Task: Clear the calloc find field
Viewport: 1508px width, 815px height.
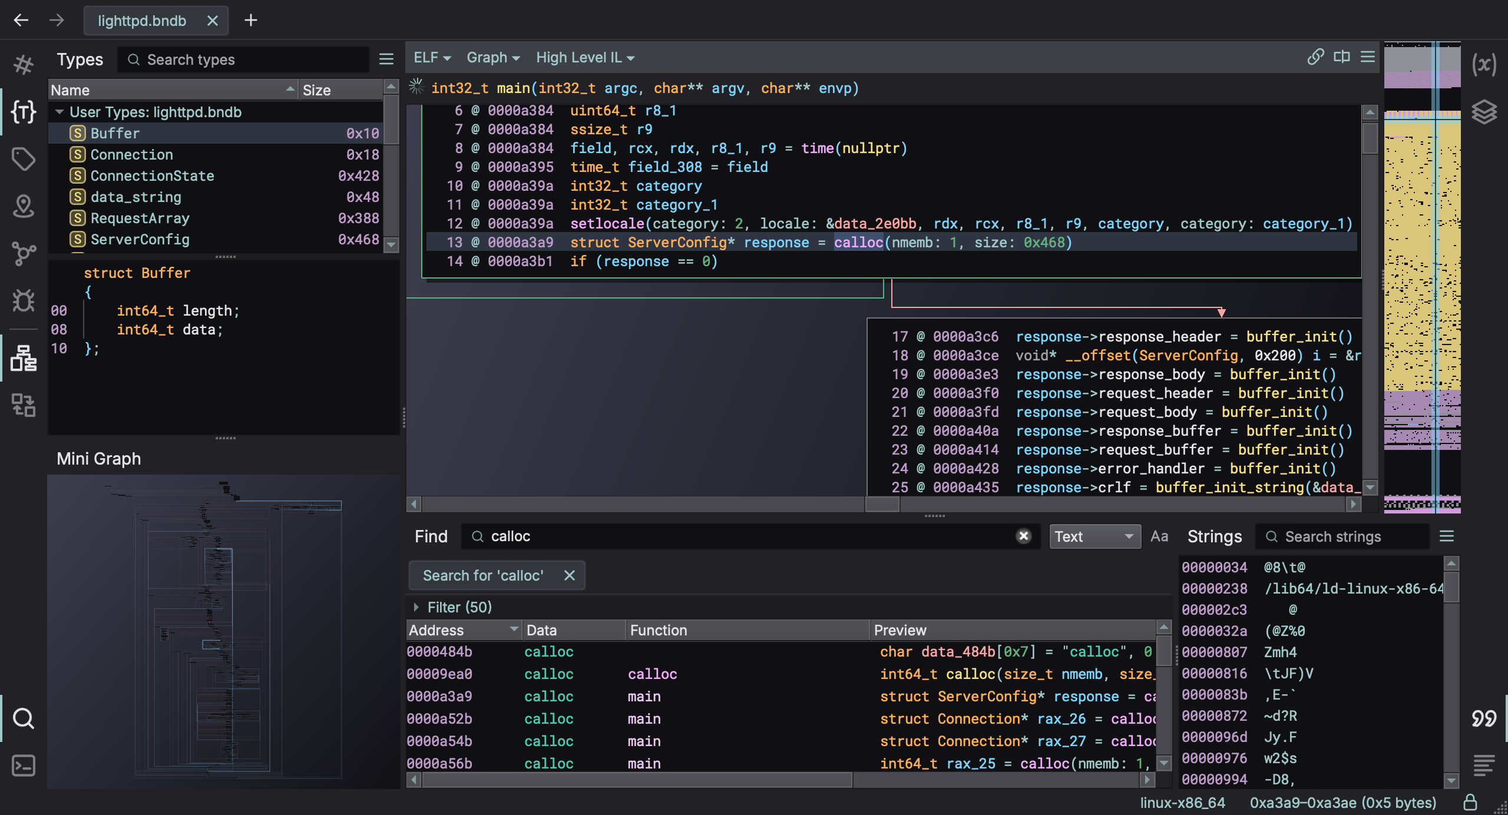Action: pos(1024,536)
